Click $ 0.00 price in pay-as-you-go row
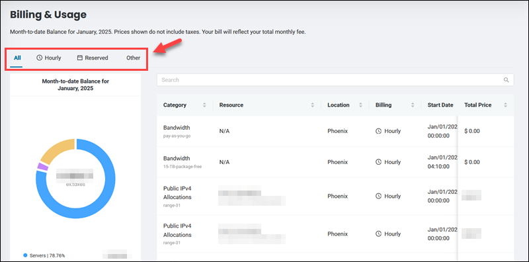Image resolution: width=529 pixels, height=262 pixels. click(472, 131)
